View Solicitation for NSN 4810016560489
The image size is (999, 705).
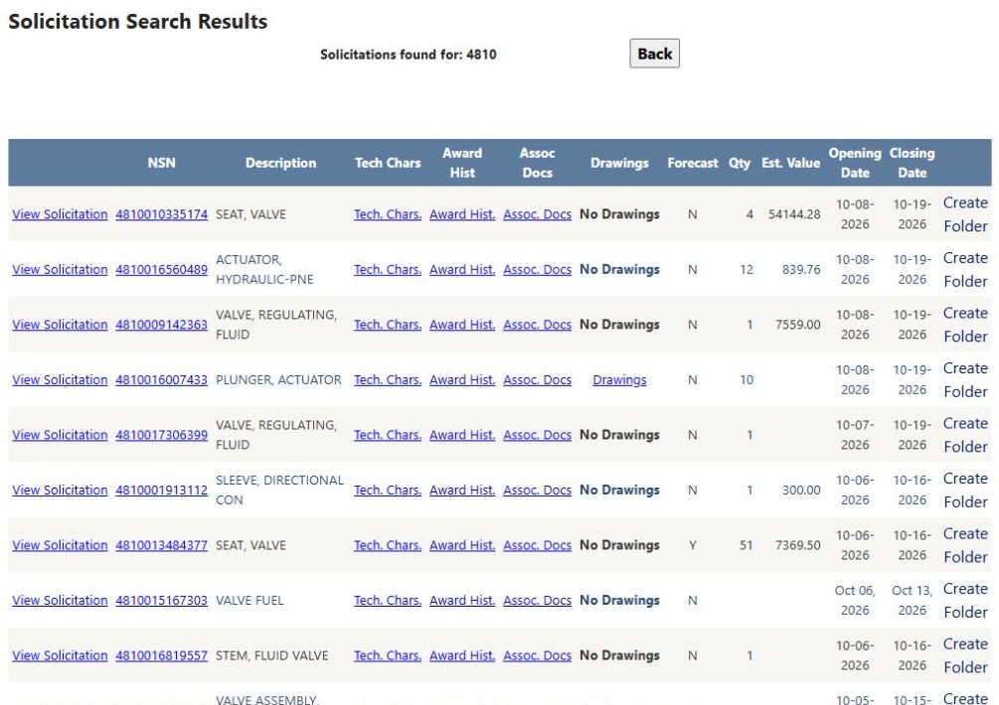60,270
